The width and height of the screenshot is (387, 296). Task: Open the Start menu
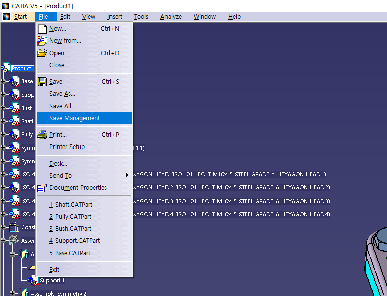tap(20, 17)
